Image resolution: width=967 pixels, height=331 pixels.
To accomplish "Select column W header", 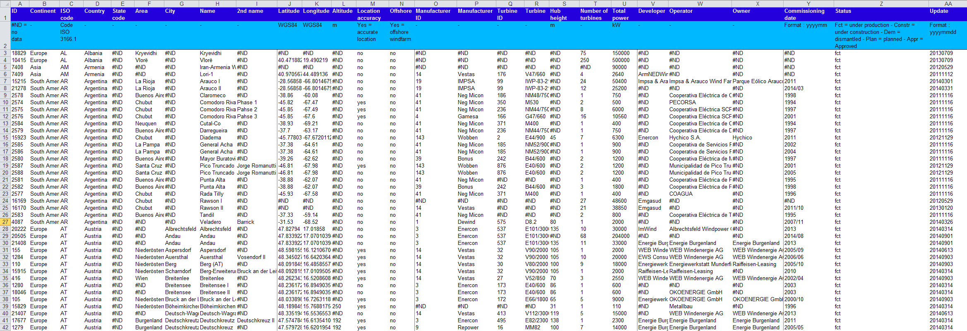I will (x=700, y=4).
